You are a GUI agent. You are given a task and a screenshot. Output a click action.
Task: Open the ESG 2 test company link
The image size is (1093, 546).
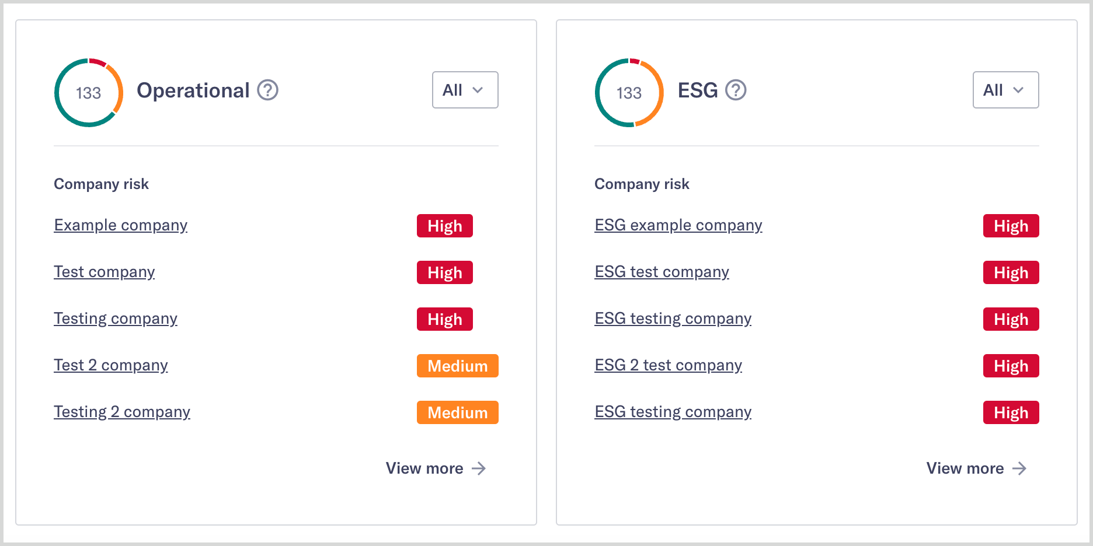point(669,365)
